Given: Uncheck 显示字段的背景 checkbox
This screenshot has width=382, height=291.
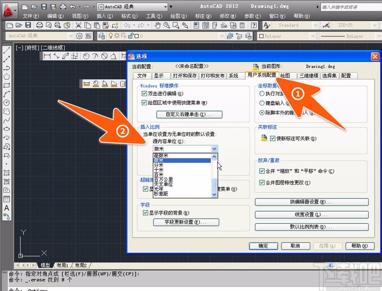Looking at the screenshot, I should tap(145, 213).
